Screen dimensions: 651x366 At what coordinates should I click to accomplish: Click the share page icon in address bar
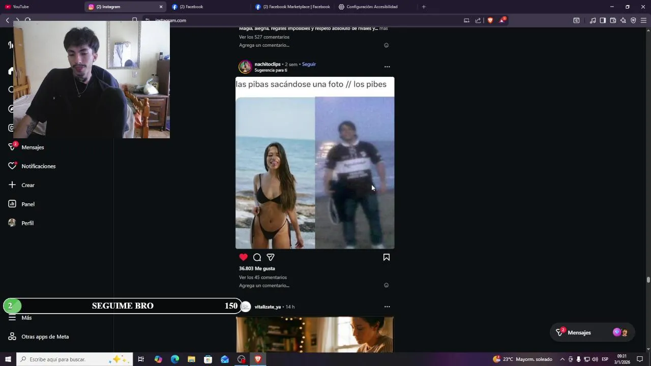478,20
